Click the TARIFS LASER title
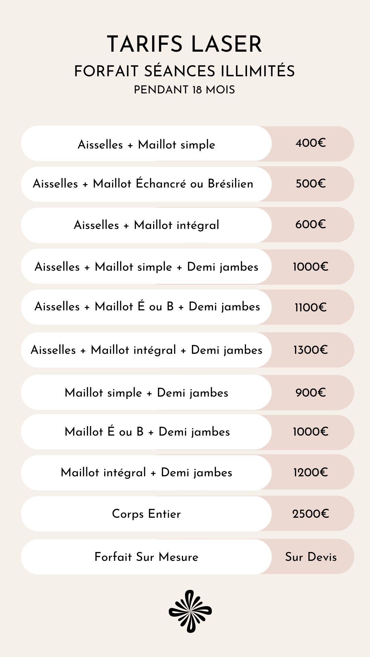This screenshot has width=370, height=657. point(184,44)
